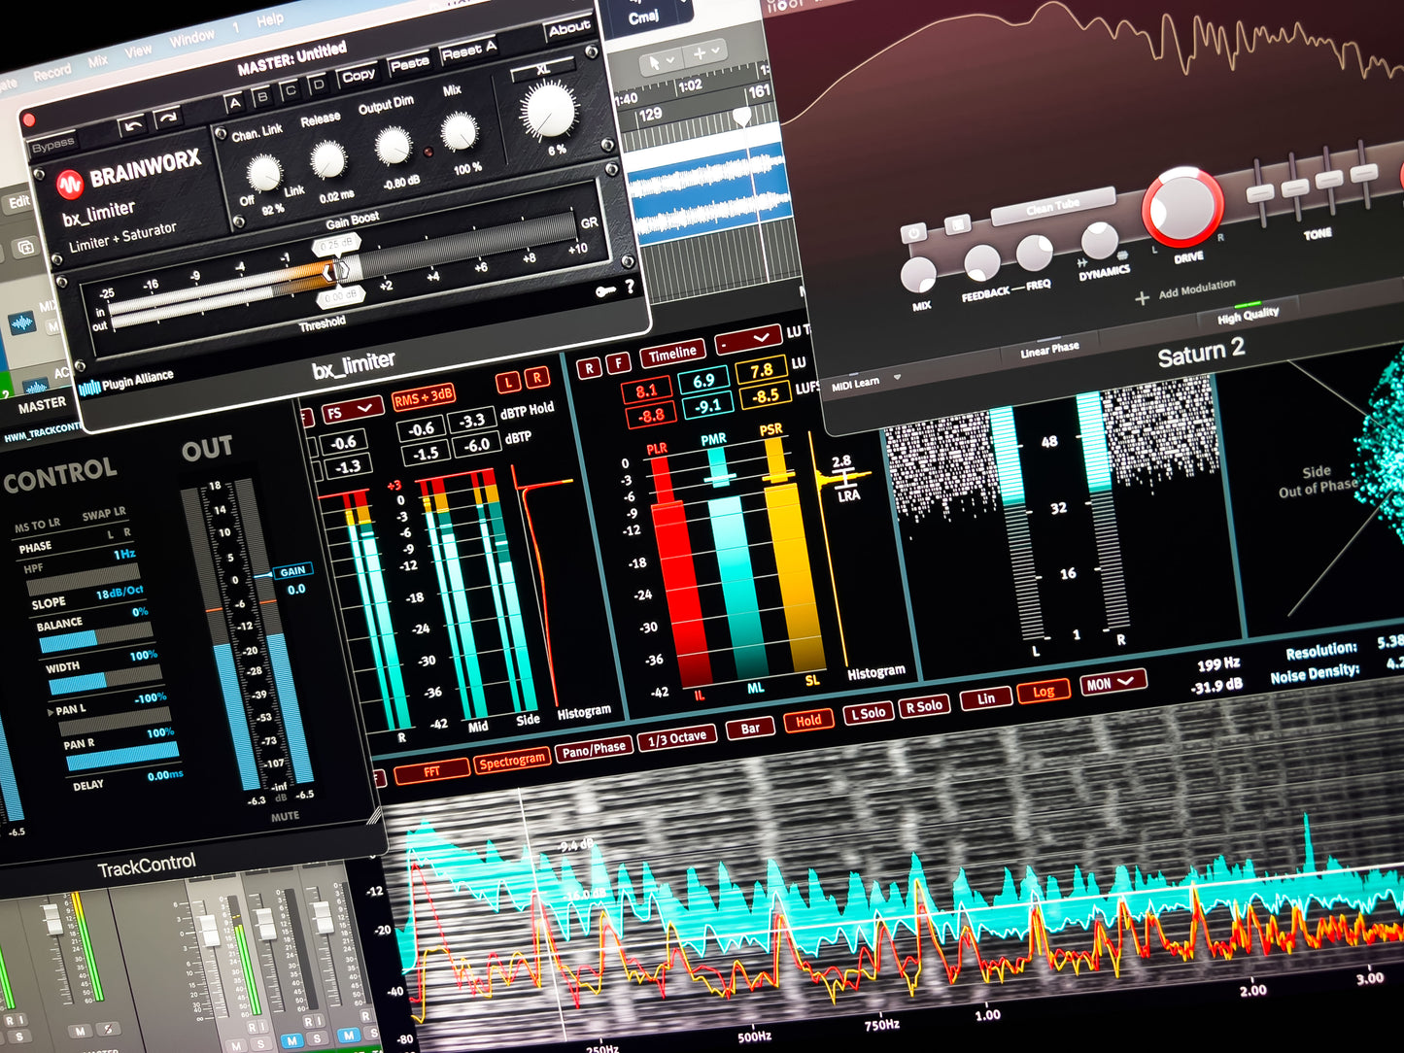Open the Clean Tube style selector
The image size is (1404, 1053).
pyautogui.click(x=1052, y=207)
